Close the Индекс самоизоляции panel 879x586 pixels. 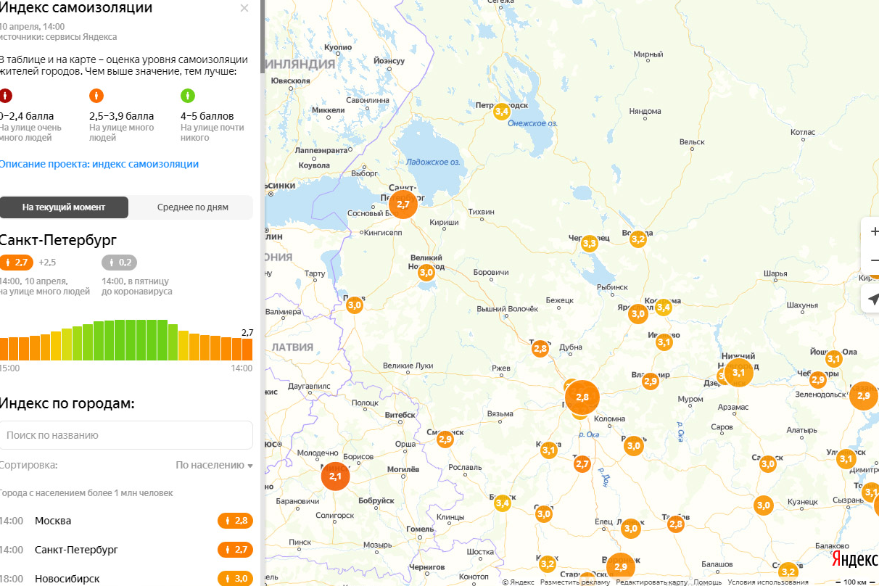click(244, 8)
